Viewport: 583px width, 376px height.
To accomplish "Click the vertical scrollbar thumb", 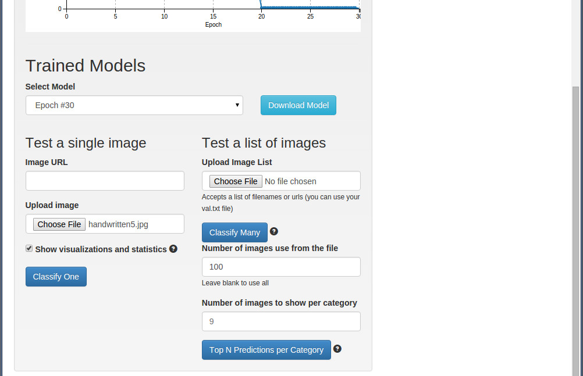I will click(x=575, y=231).
